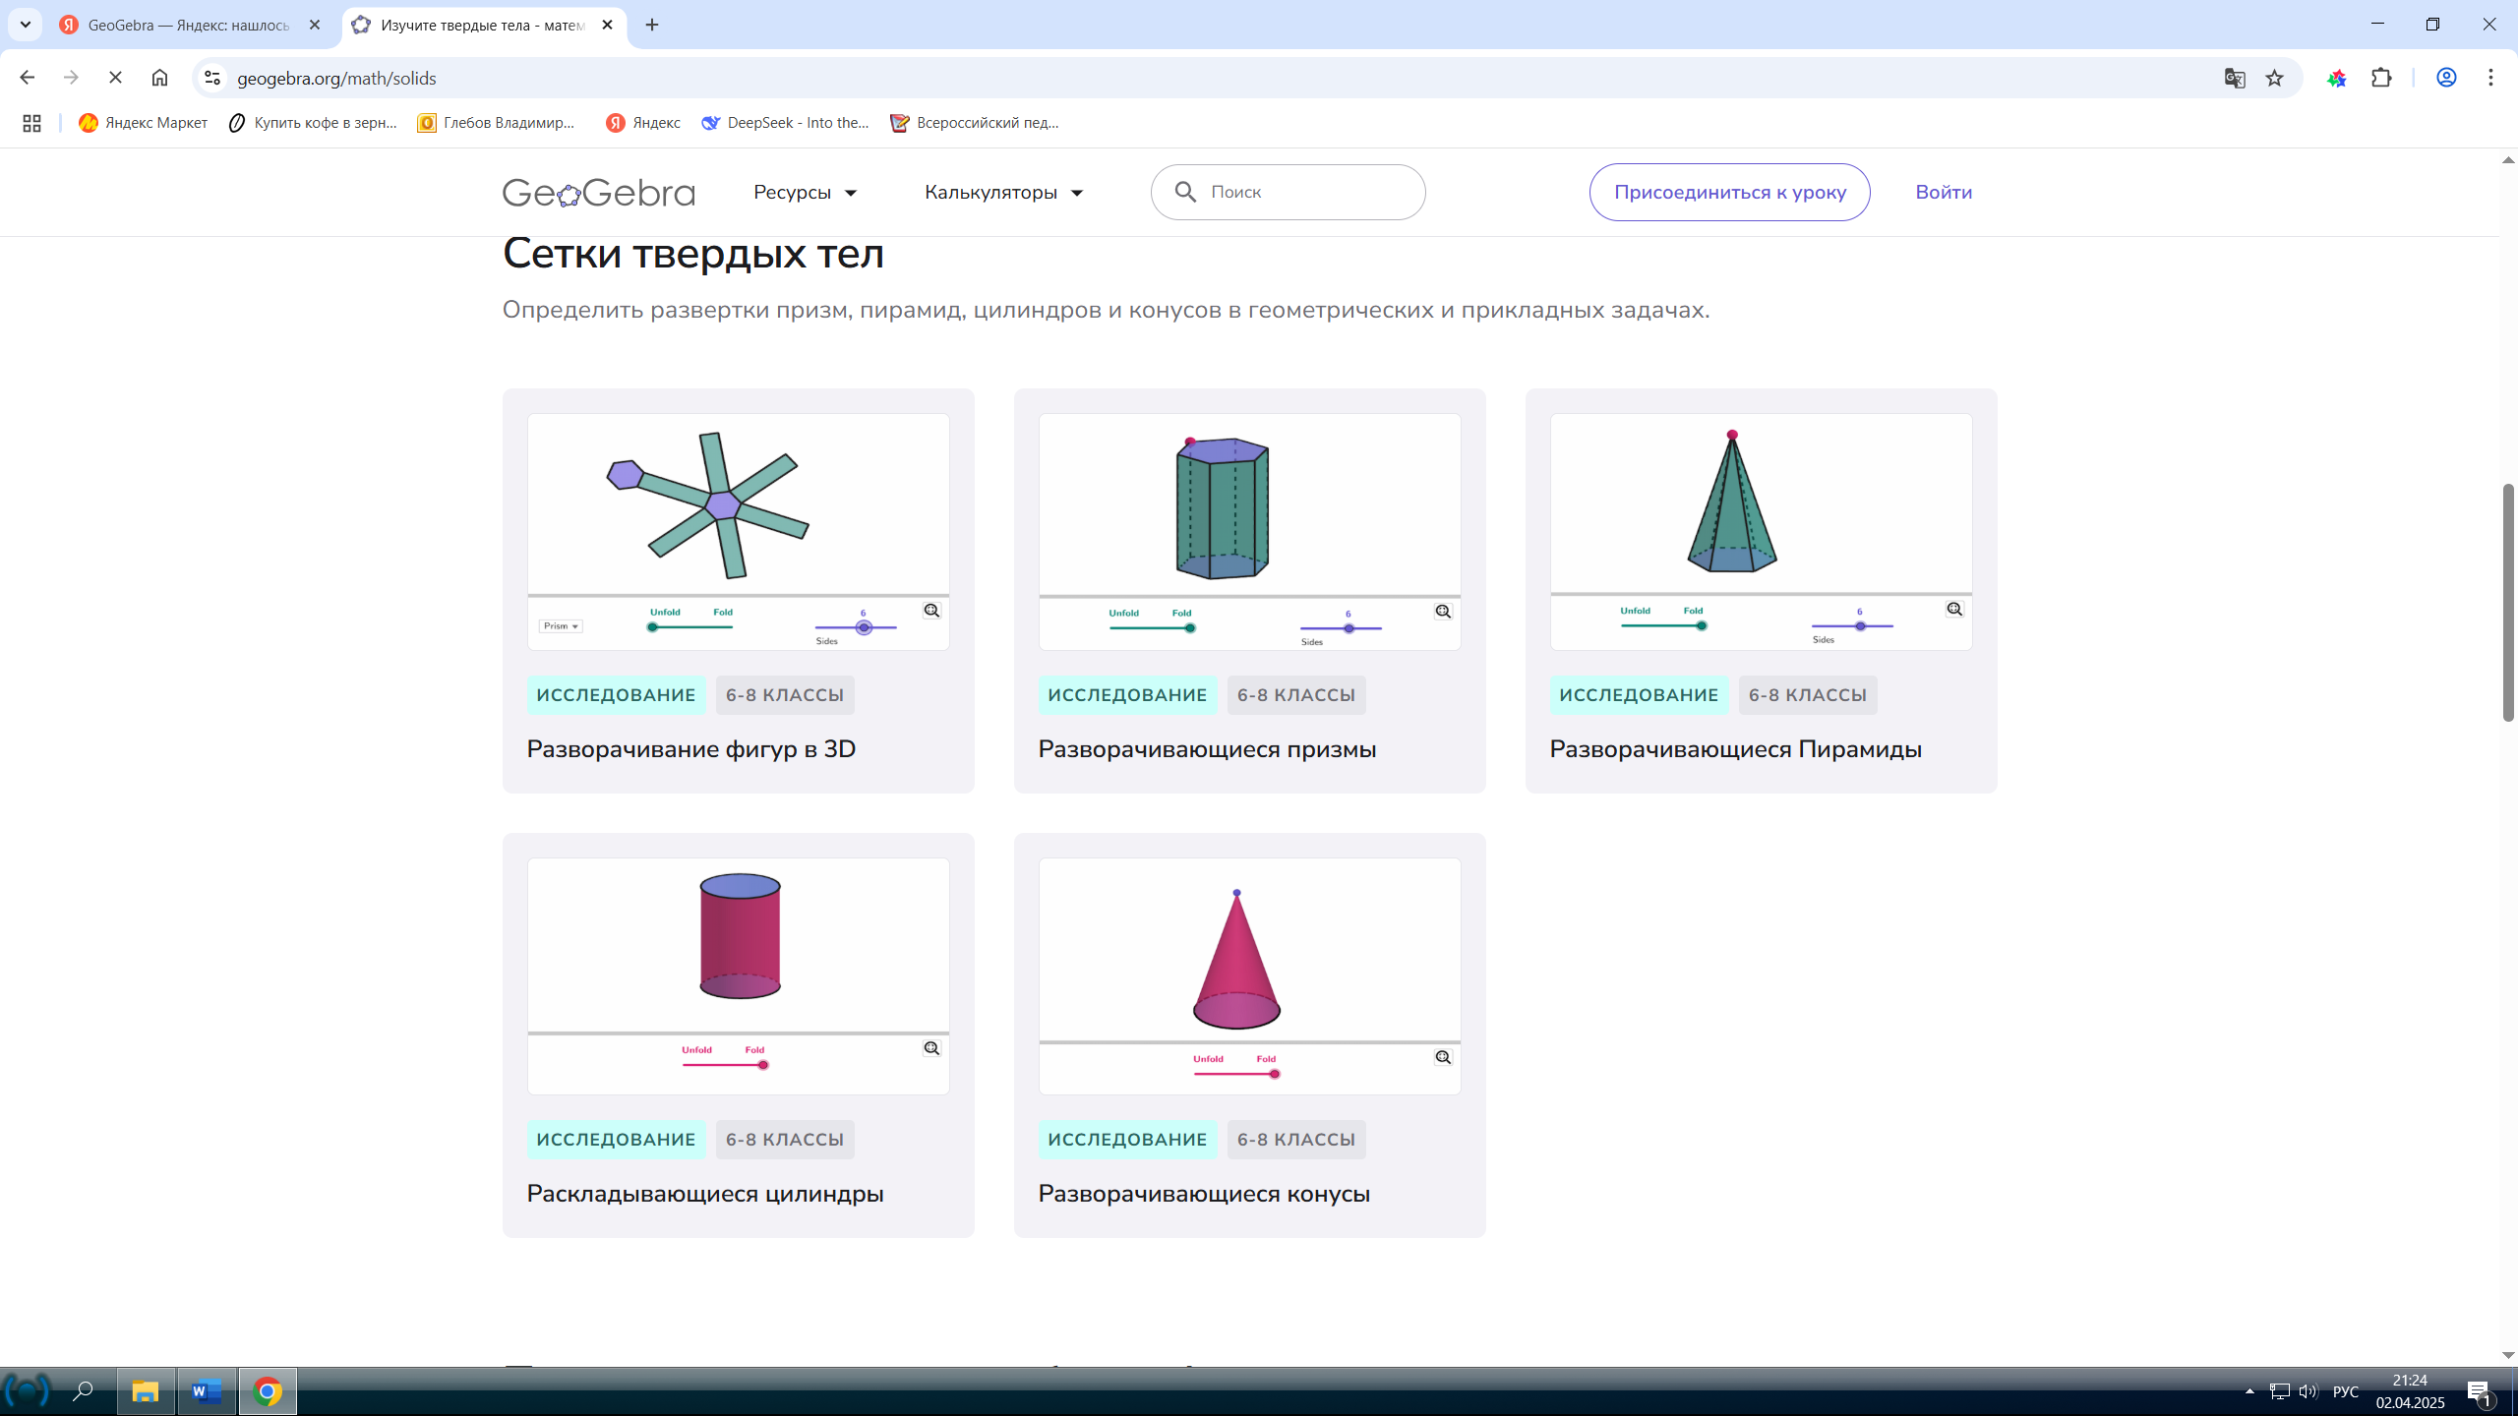2518x1416 pixels.
Task: Open the Prism dropdown in first thumbnail
Action: [x=561, y=626]
